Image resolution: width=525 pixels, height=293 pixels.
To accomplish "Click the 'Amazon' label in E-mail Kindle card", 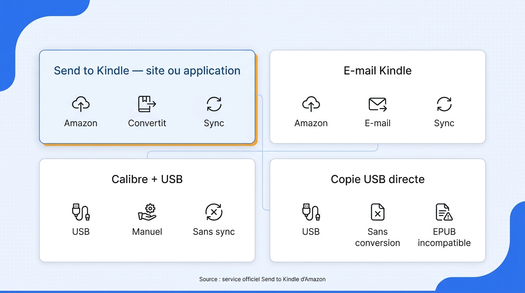I will click(311, 123).
